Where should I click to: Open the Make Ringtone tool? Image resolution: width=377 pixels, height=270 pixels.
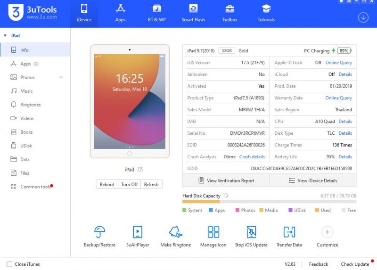[x=175, y=236]
